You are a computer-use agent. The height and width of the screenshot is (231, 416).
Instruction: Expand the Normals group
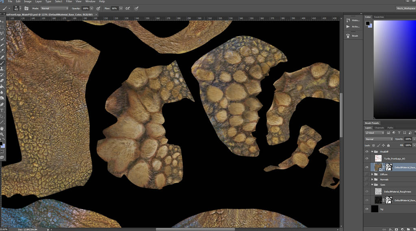372,179
